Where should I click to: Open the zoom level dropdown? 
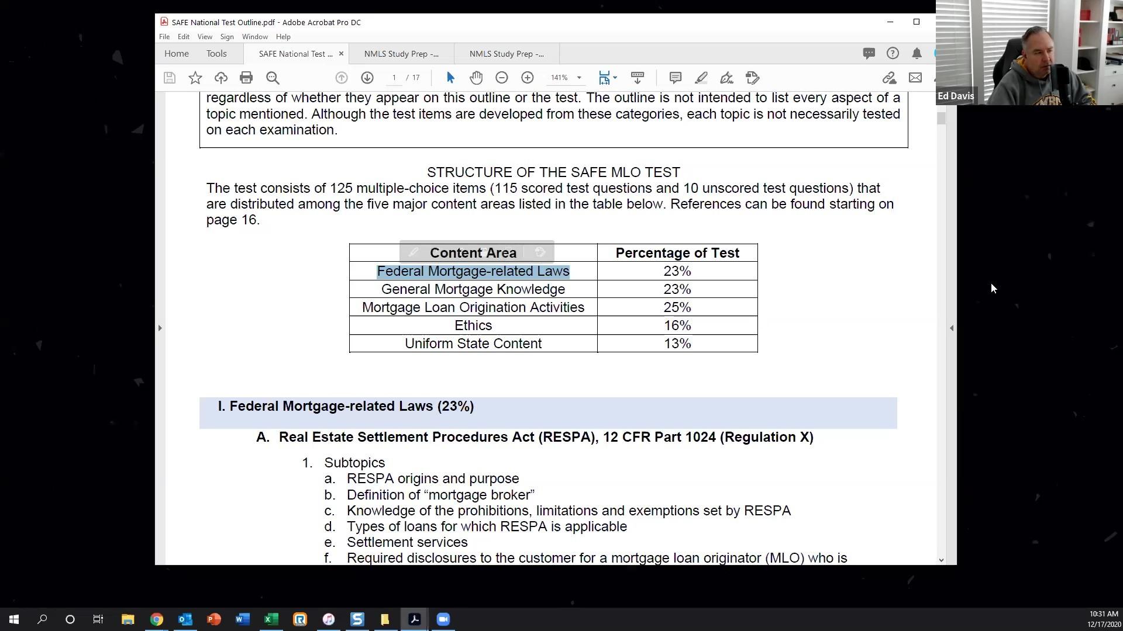pyautogui.click(x=579, y=78)
